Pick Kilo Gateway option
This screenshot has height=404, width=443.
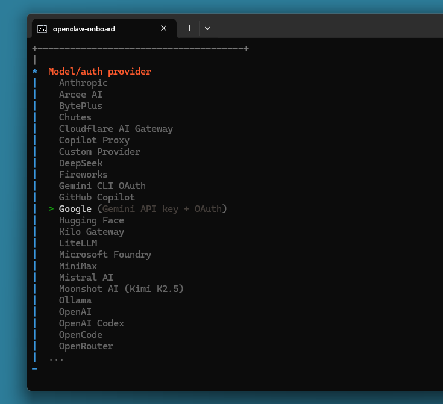point(92,232)
